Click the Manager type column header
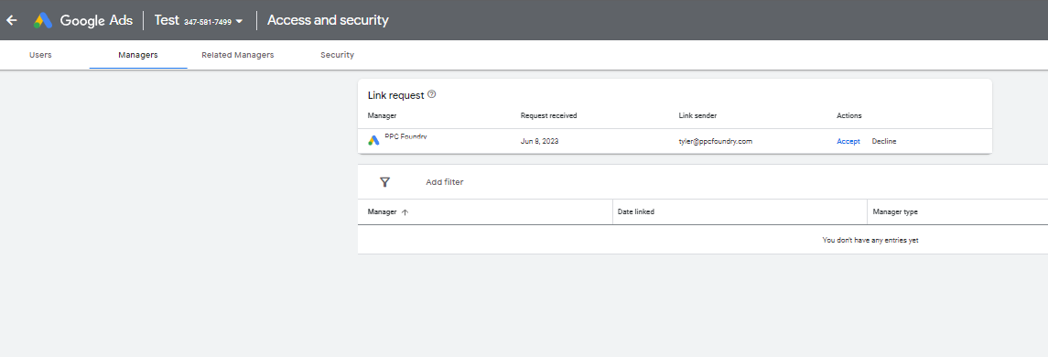The height and width of the screenshot is (357, 1048). pyautogui.click(x=896, y=212)
